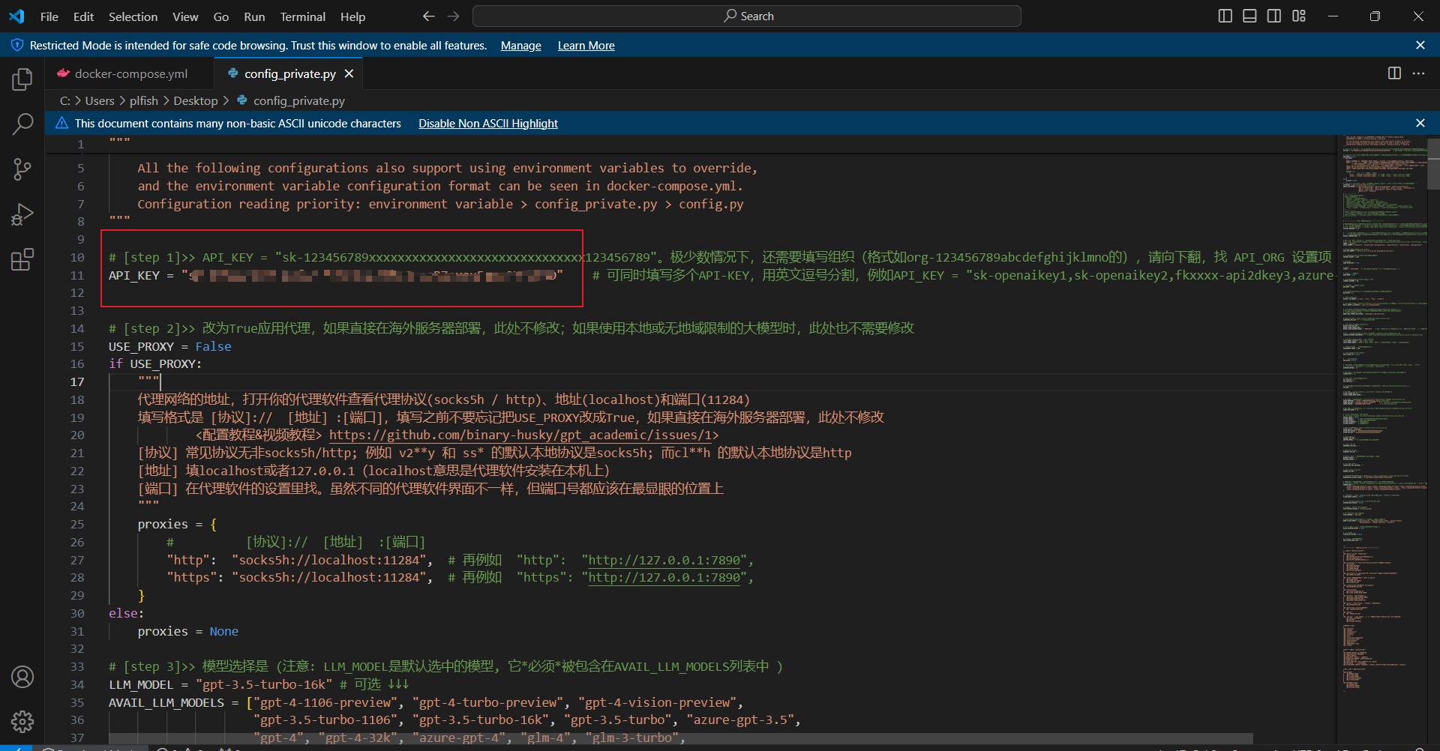Click the "proxies = {" line

(x=178, y=524)
